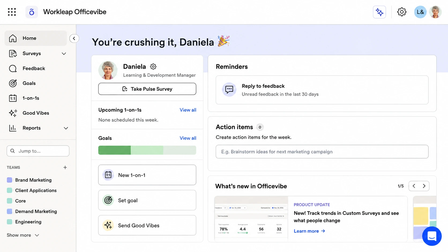The height and width of the screenshot is (252, 448).
Task: Show next What's new slide
Action: click(x=424, y=186)
